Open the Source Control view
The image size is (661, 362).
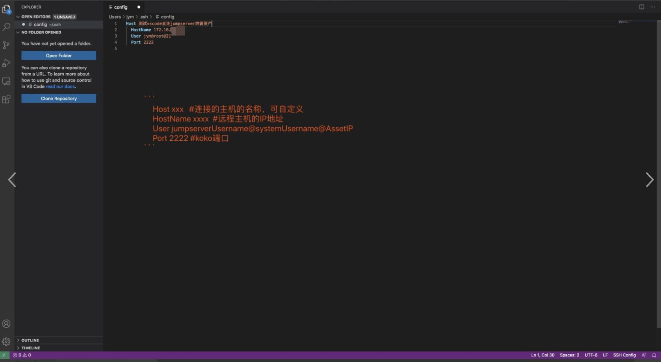(x=6, y=45)
